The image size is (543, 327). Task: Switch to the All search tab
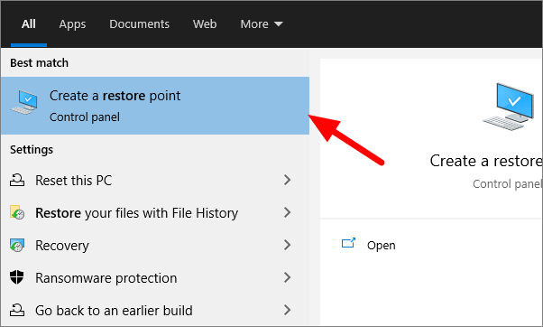pos(28,23)
